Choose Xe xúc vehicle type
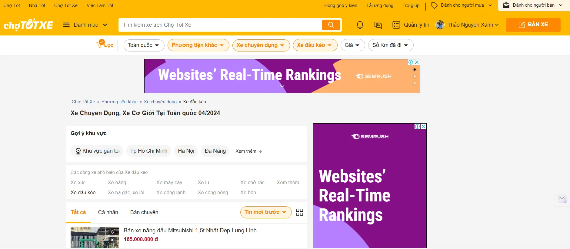The width and height of the screenshot is (570, 249). click(78, 182)
